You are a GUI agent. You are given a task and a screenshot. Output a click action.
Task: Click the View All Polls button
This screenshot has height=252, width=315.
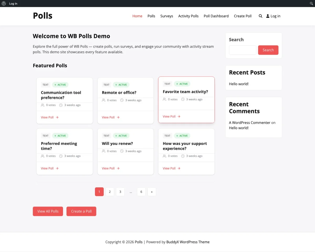48,211
